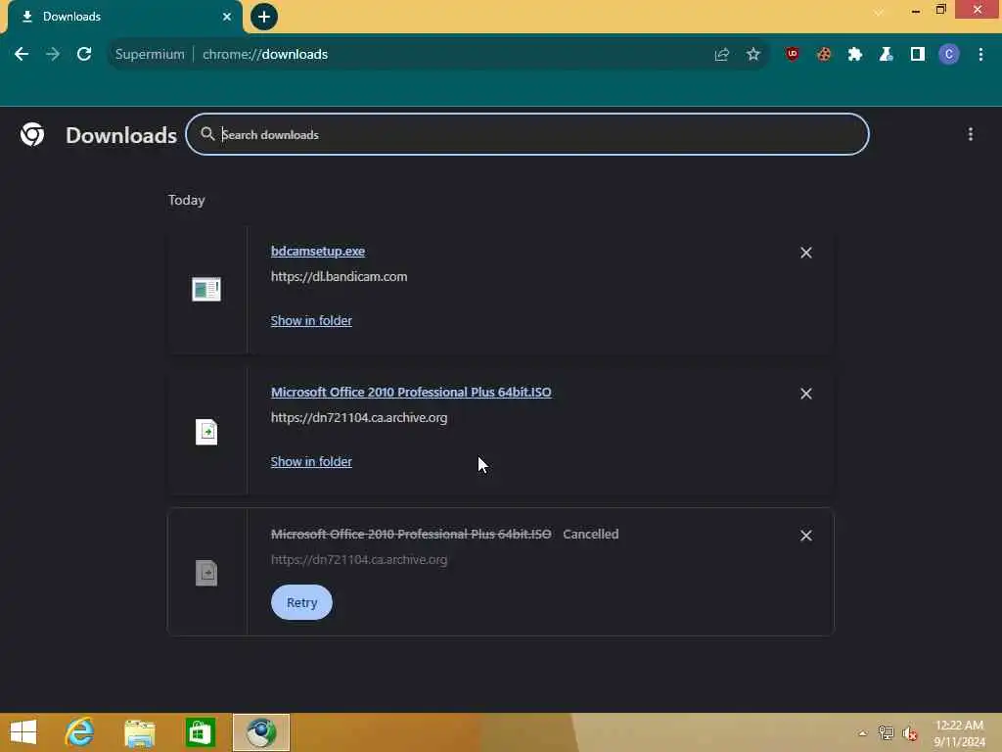Click the taskbar clock showing 12:22 AM
Screen dimensions: 1002x752
click(959, 733)
